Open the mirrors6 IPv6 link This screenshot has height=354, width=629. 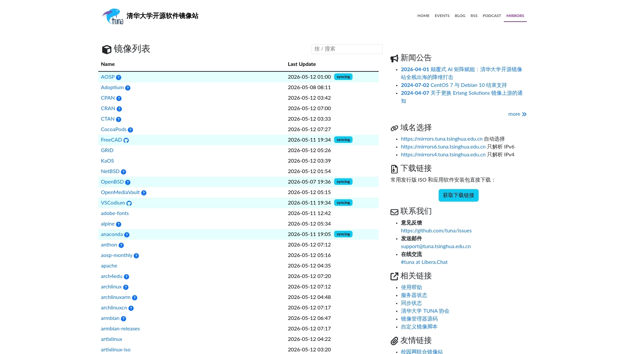(443, 147)
